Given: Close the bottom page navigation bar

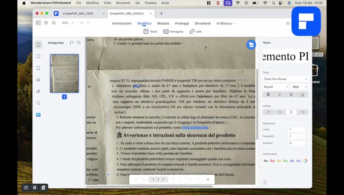Looking at the screenshot, I should (208, 179).
